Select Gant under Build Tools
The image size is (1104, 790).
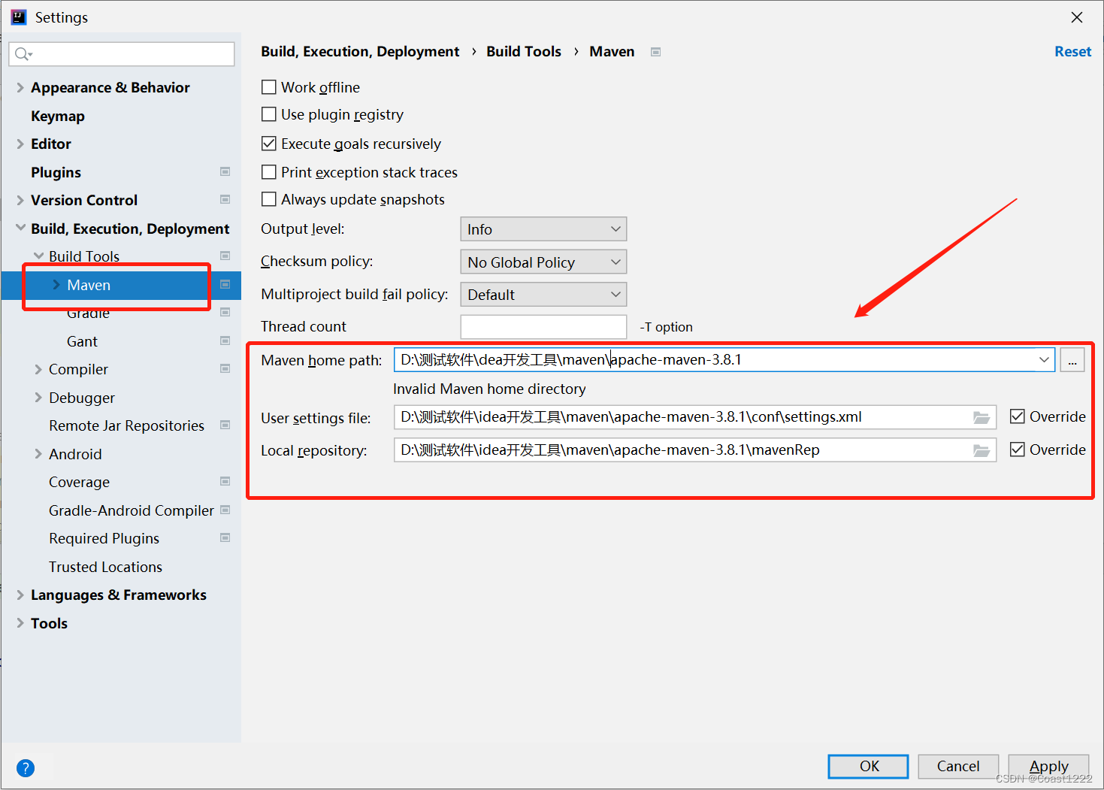82,341
